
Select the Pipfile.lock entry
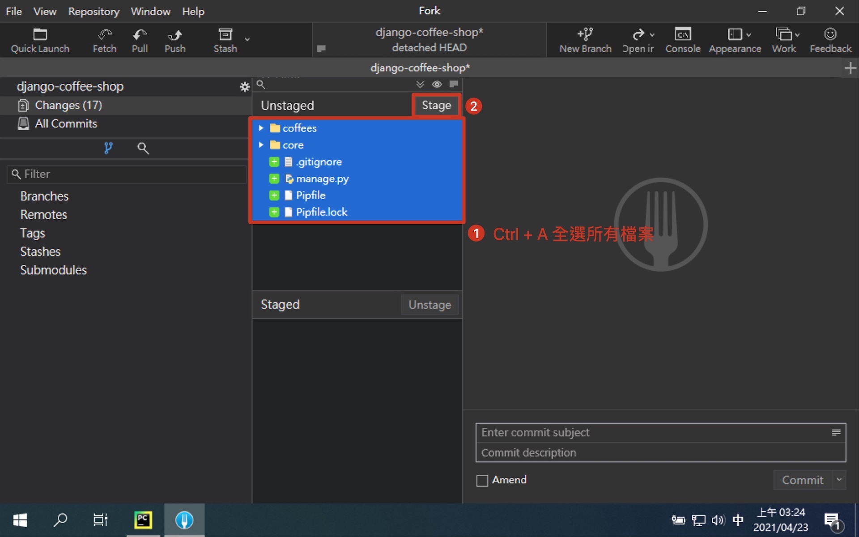pyautogui.click(x=357, y=212)
